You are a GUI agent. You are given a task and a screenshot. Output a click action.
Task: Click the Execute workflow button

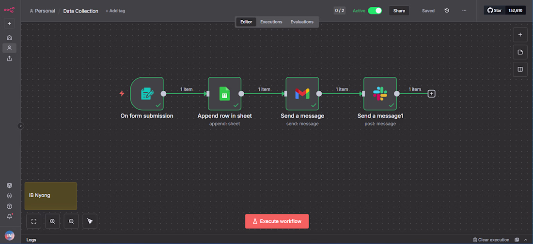coord(277,221)
